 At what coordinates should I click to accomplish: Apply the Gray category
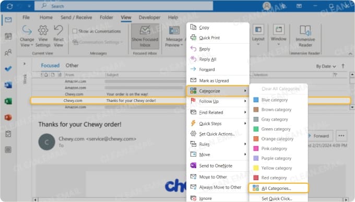[279, 120]
